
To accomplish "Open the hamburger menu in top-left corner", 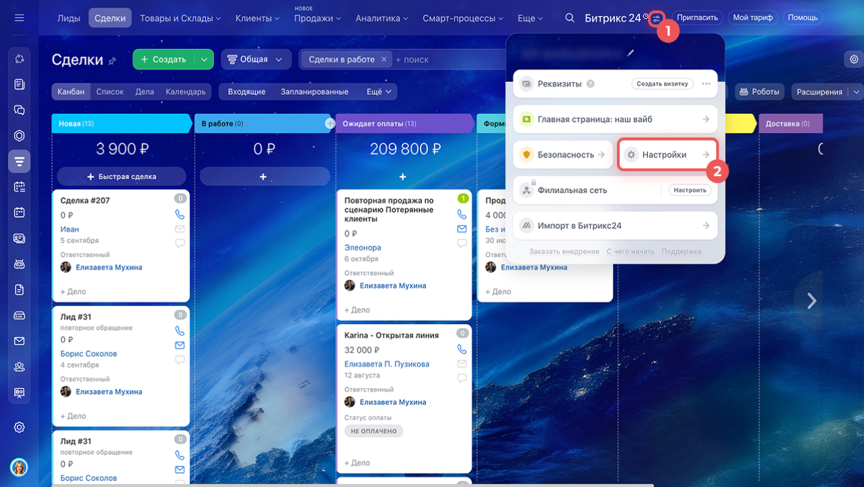I will [19, 18].
